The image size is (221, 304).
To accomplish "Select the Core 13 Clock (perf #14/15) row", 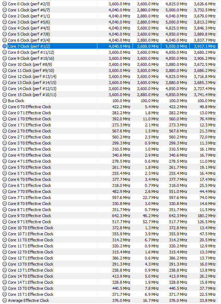I will [x=109, y=83].
